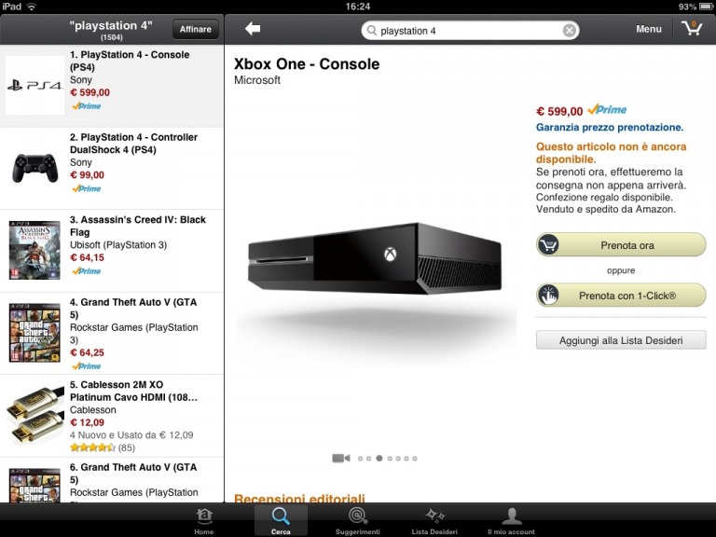Open the Lista Desideri tab icon

[434, 521]
